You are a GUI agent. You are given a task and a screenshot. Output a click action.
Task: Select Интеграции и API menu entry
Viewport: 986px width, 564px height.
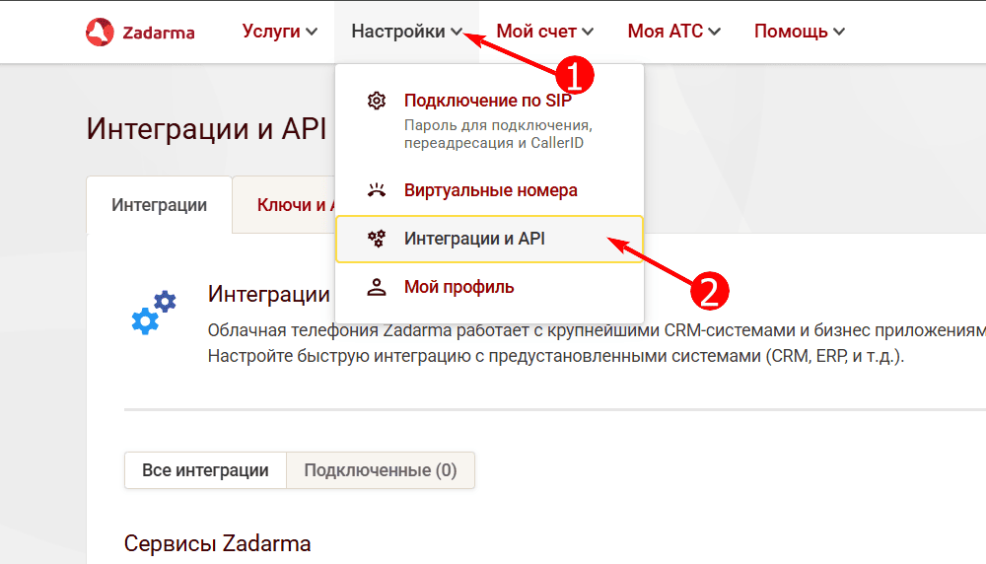click(489, 239)
